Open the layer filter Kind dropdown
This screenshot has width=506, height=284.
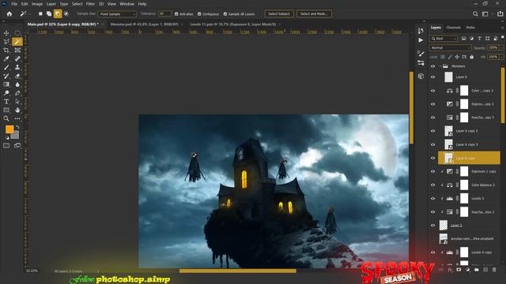tap(444, 39)
